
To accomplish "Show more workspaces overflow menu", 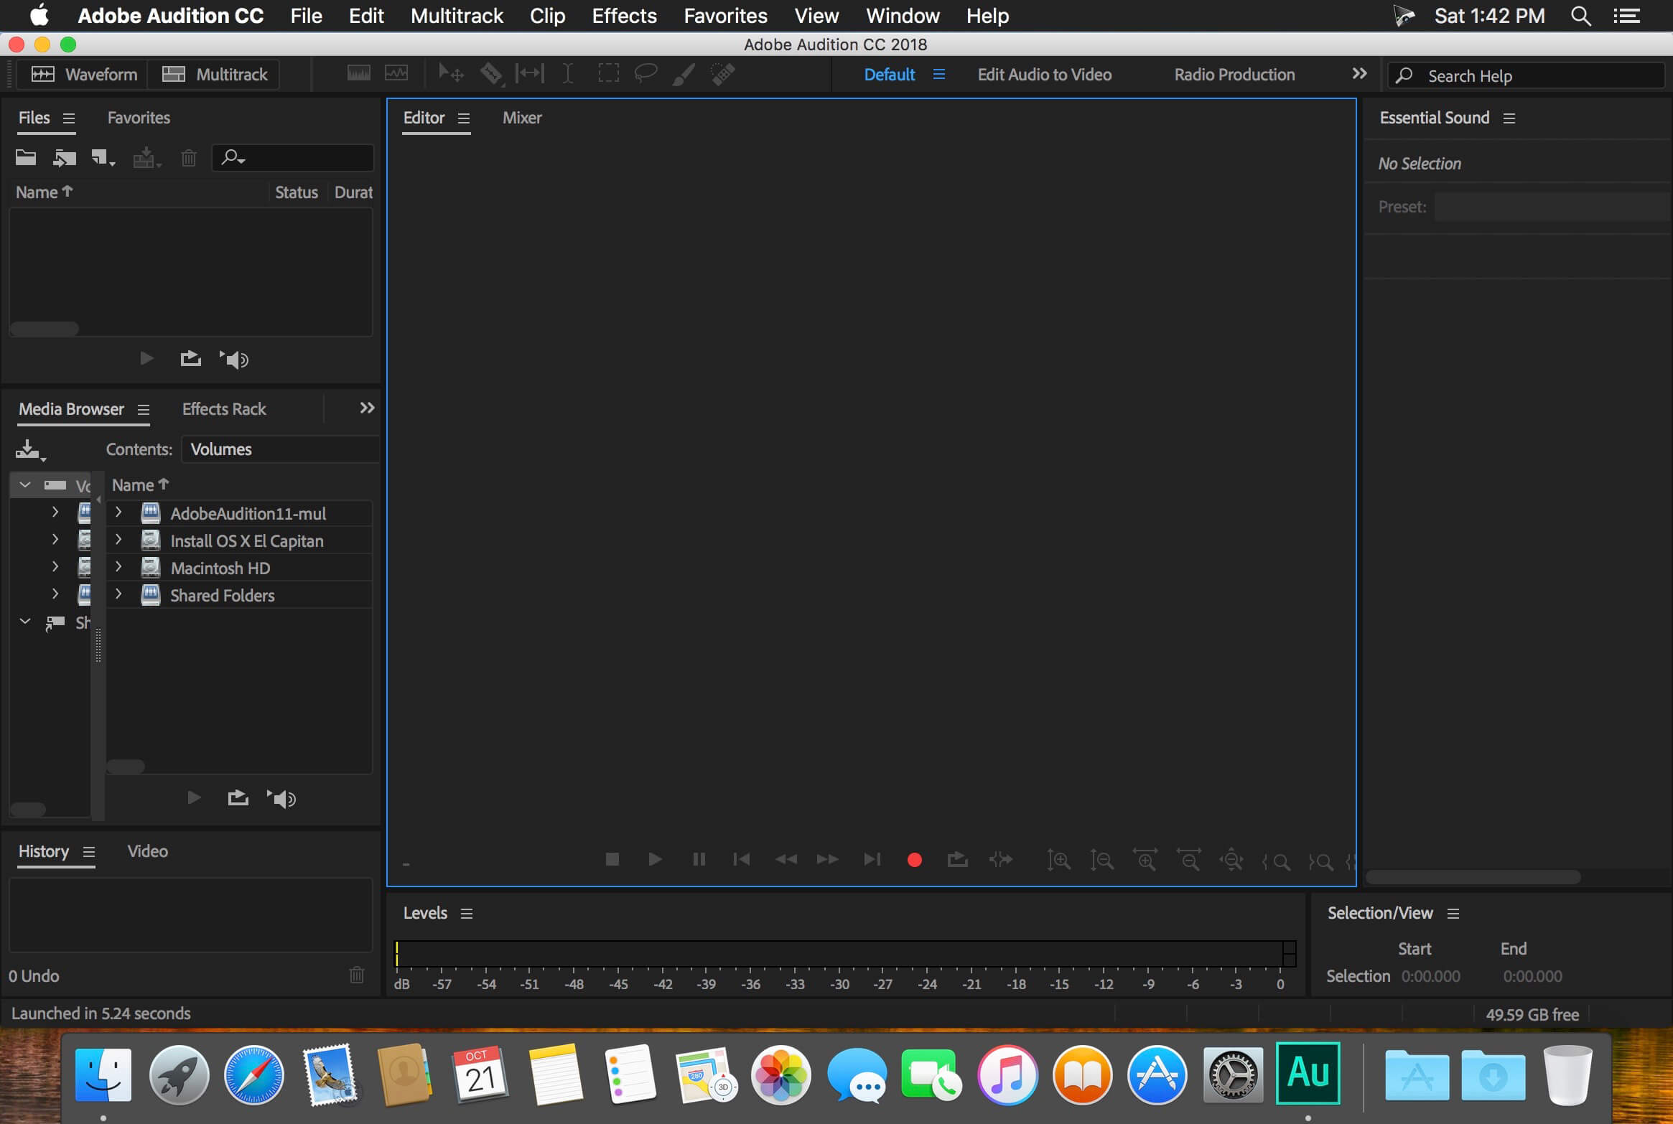I will tap(1359, 74).
